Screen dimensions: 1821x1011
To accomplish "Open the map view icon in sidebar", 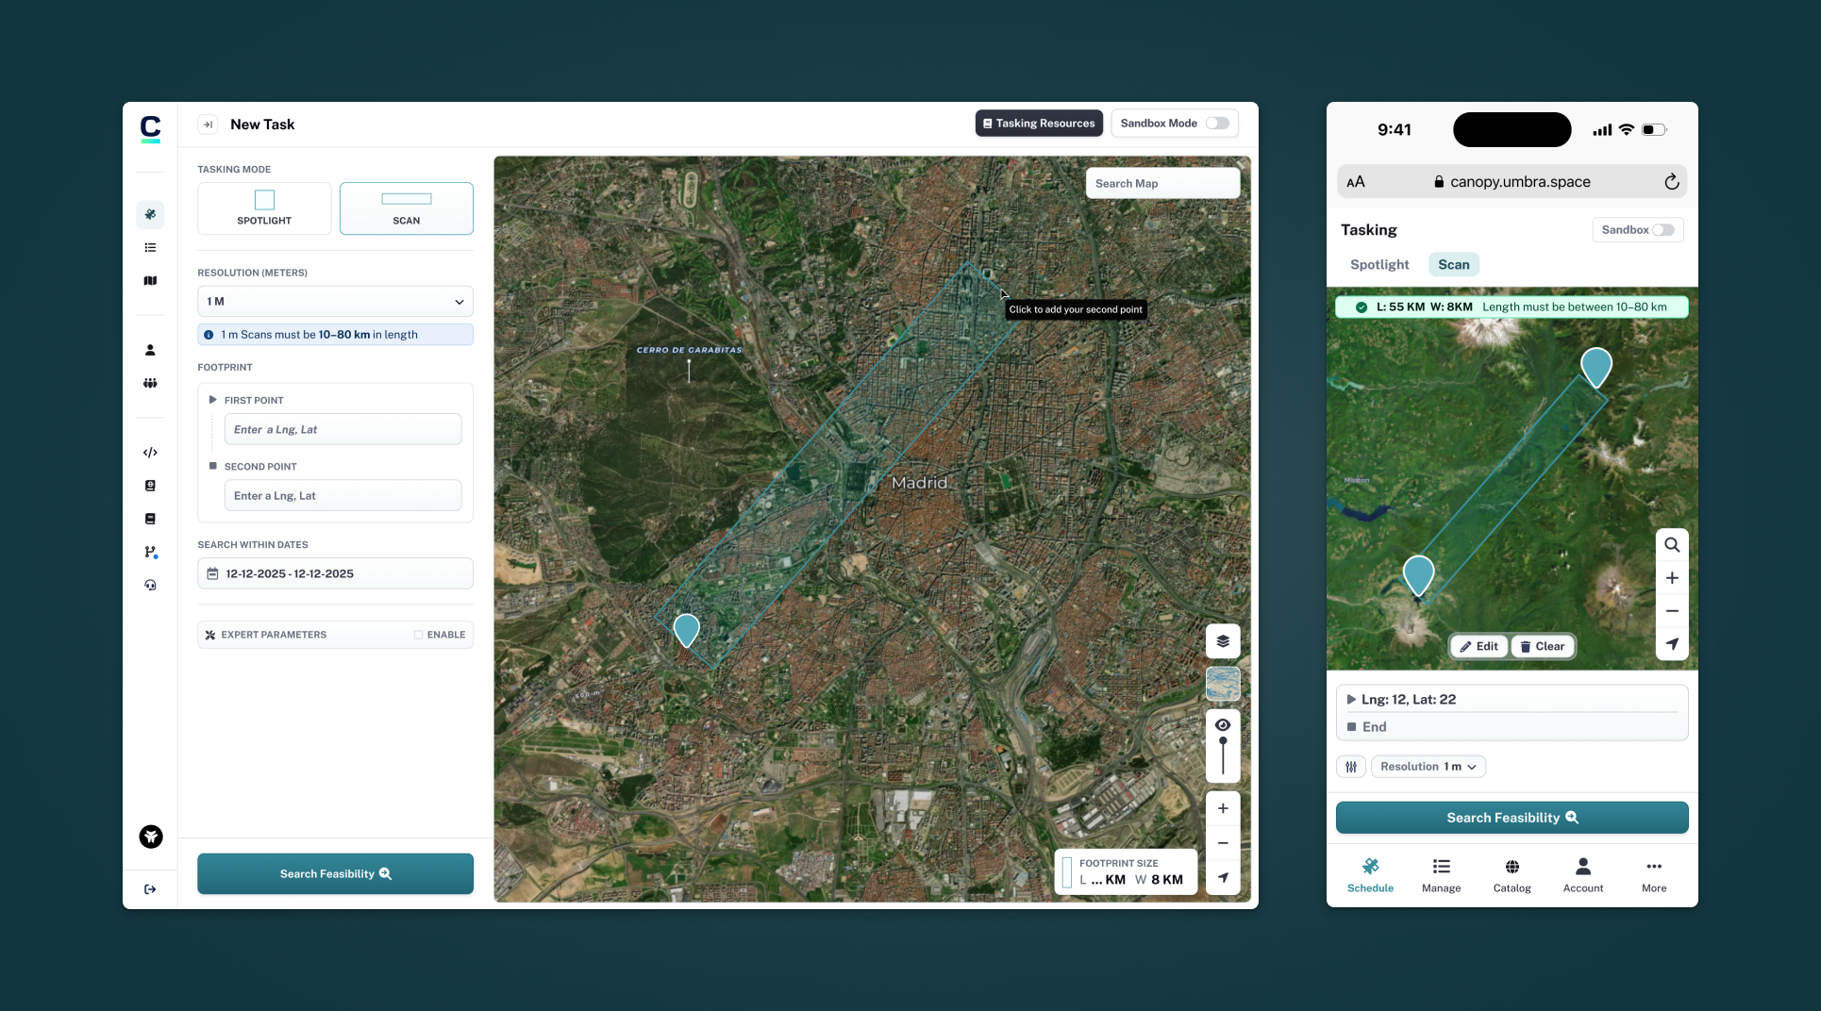I will (150, 281).
